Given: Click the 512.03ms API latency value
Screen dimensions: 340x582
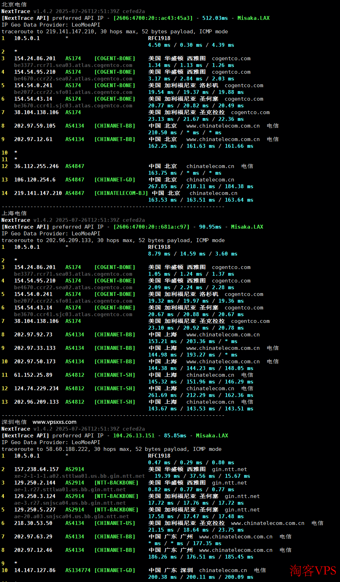Looking at the screenshot, I should (215, 18).
